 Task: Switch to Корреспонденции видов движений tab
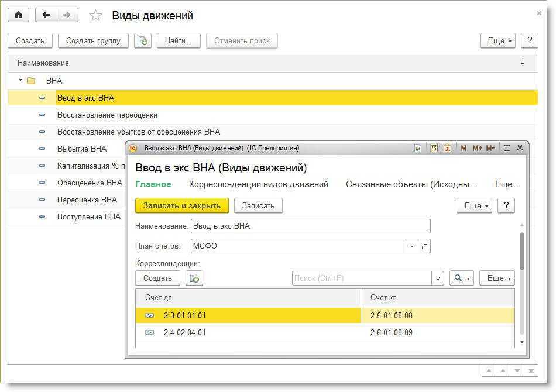[258, 184]
